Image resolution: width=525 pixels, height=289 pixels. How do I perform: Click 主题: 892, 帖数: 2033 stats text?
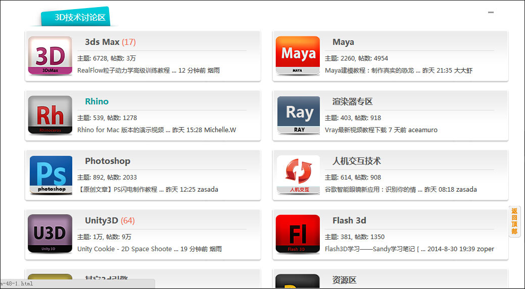coord(107,178)
